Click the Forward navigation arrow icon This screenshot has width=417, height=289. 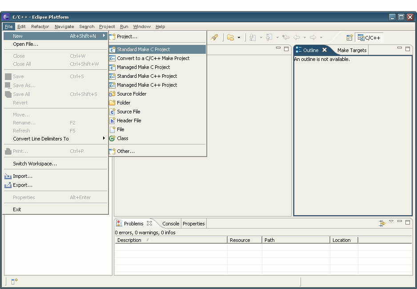[x=313, y=37]
